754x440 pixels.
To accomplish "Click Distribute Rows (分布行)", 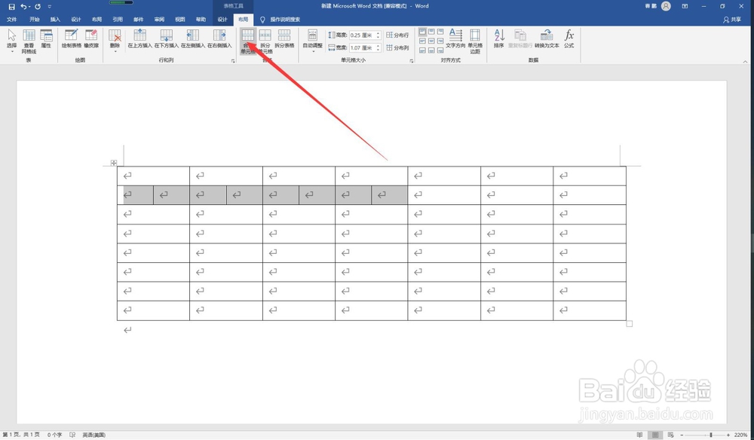I will (397, 35).
